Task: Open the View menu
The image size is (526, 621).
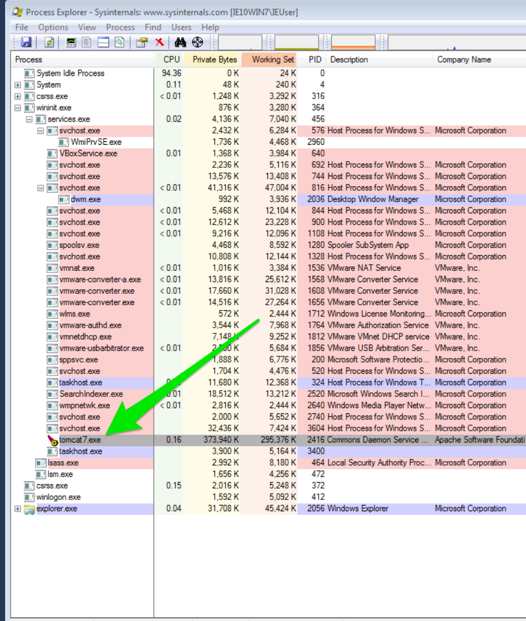Action: (x=87, y=28)
